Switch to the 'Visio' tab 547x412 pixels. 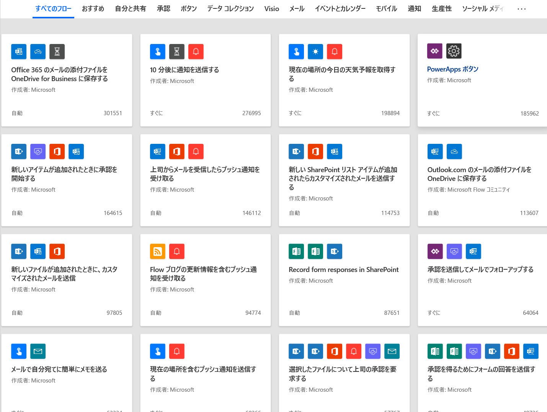[272, 8]
